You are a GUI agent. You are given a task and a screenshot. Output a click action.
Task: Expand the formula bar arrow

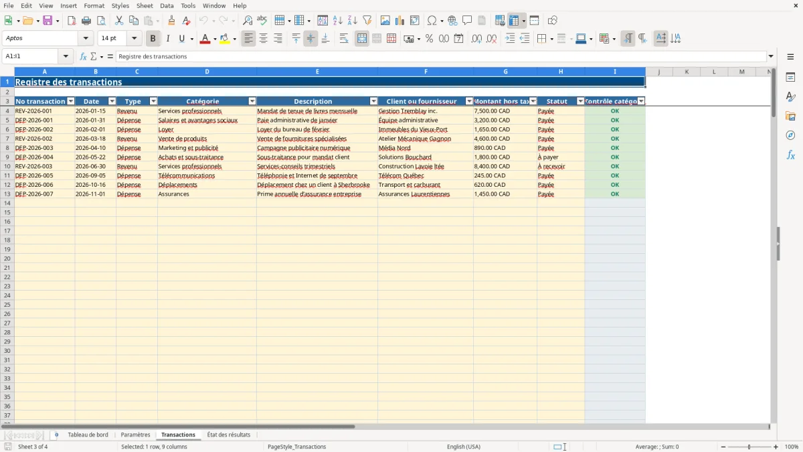(x=771, y=57)
